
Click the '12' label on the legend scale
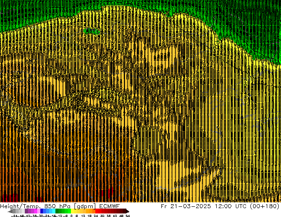point(83,216)
